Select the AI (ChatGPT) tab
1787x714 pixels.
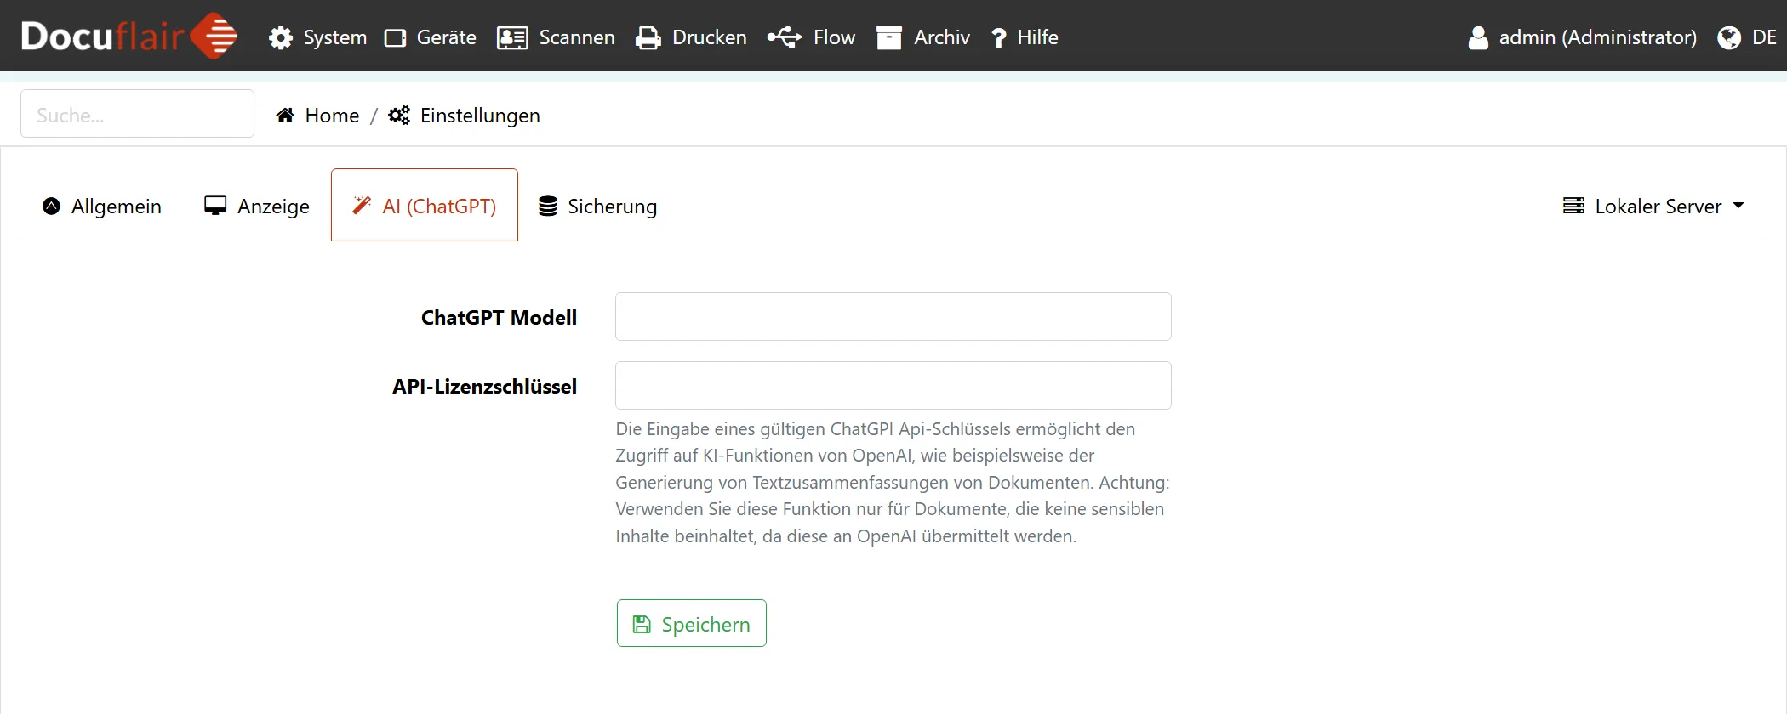point(425,207)
